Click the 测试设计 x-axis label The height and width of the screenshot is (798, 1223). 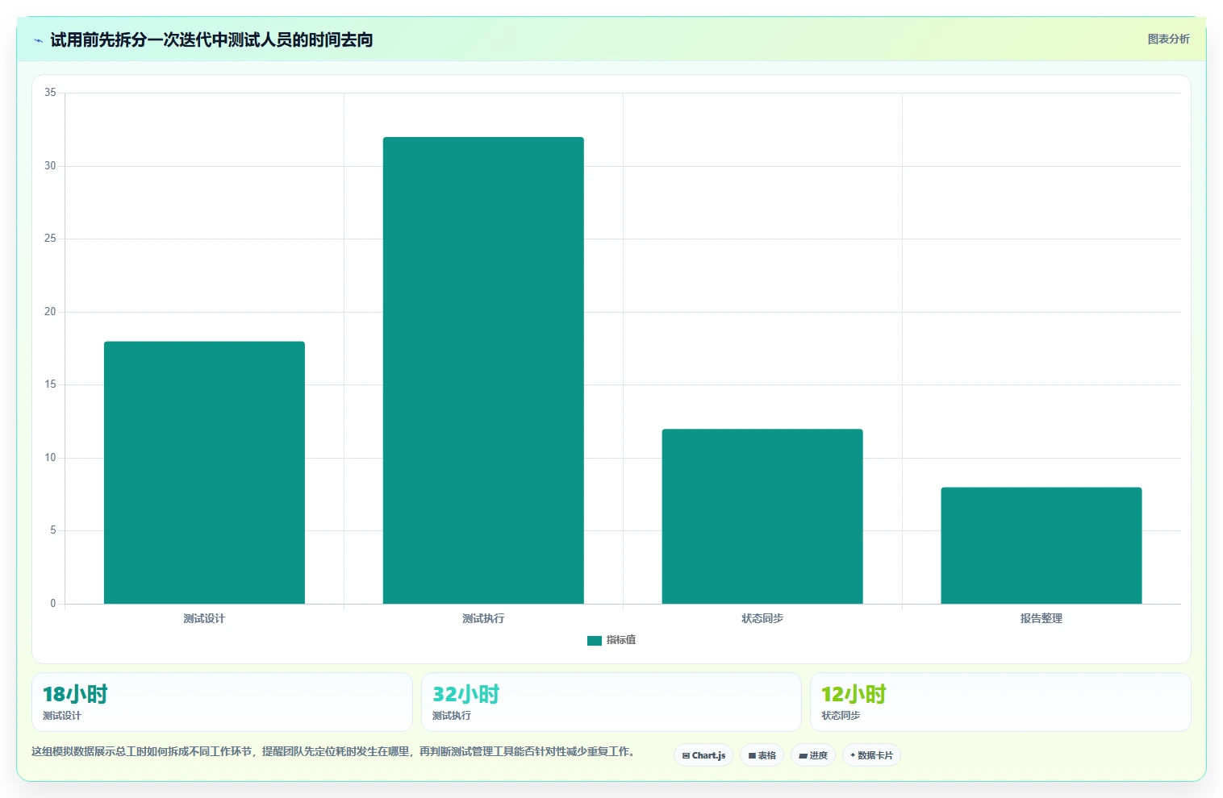[204, 618]
